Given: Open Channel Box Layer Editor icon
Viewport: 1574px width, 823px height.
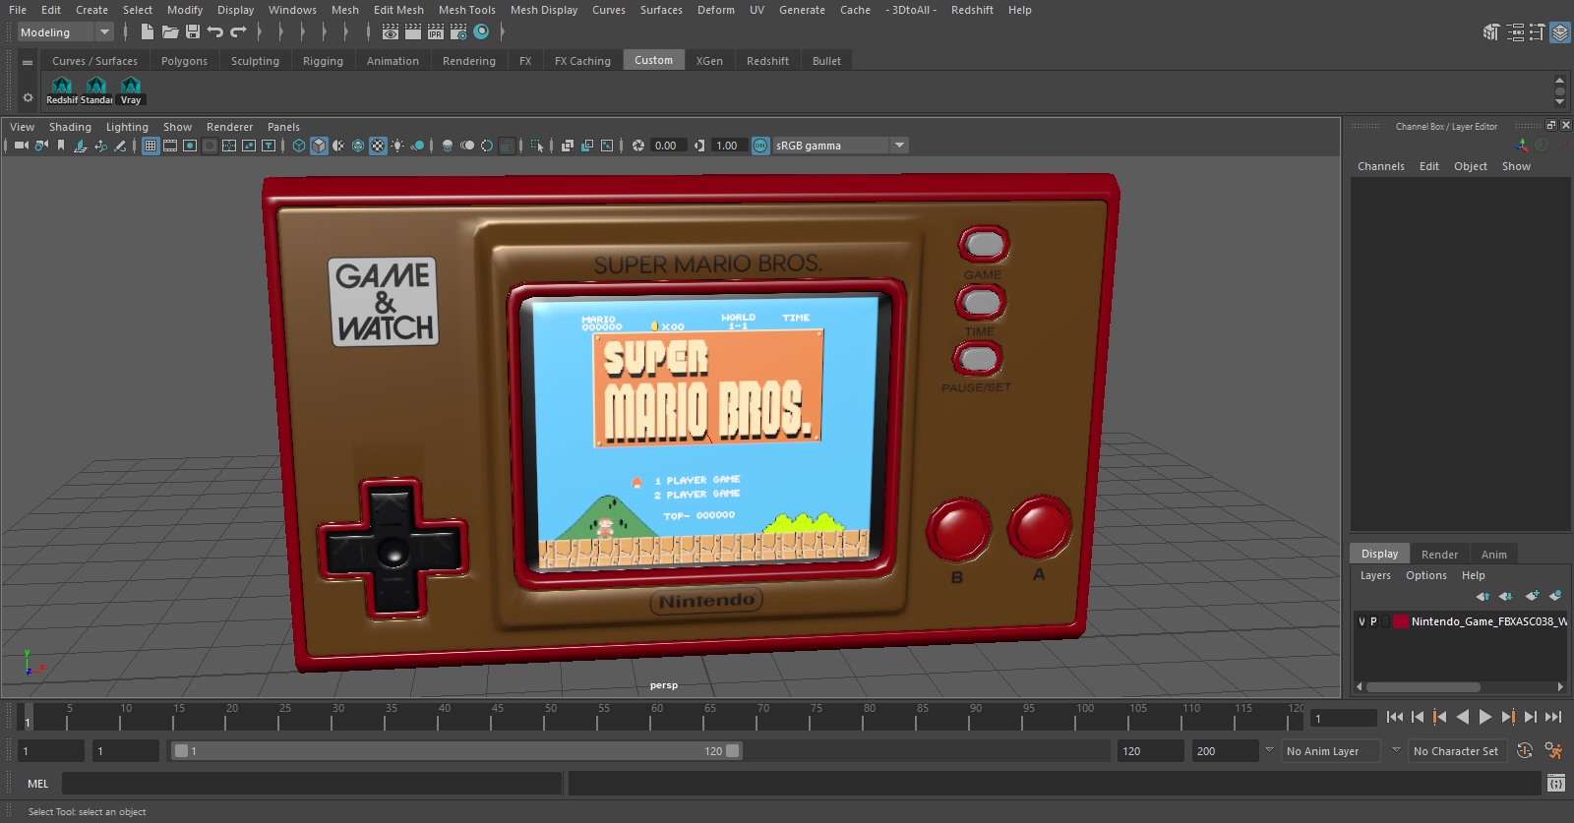Looking at the screenshot, I should point(1560,32).
